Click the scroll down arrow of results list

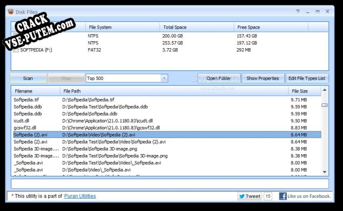pos(325,172)
